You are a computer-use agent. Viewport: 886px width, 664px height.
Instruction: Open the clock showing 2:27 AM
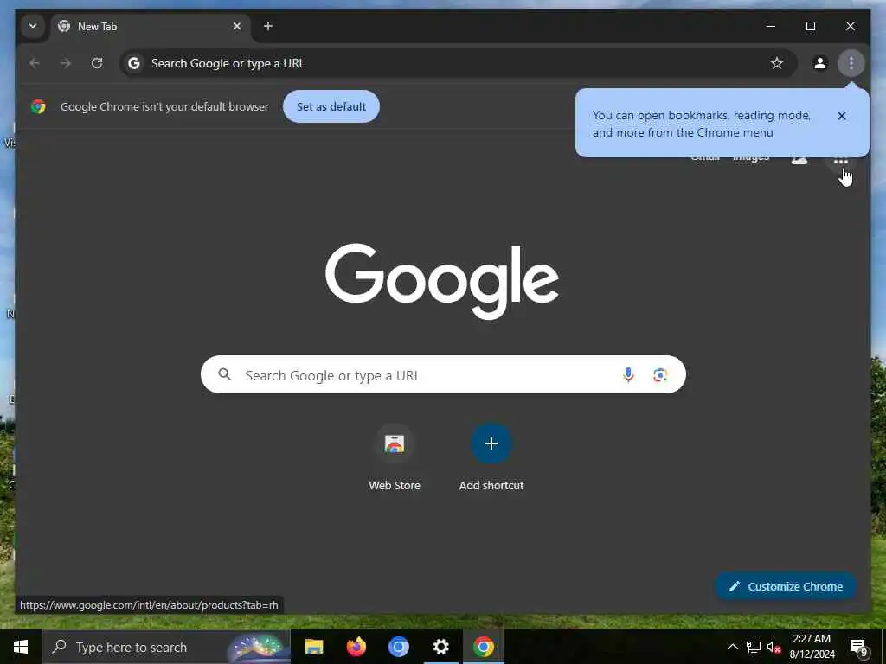(x=812, y=647)
